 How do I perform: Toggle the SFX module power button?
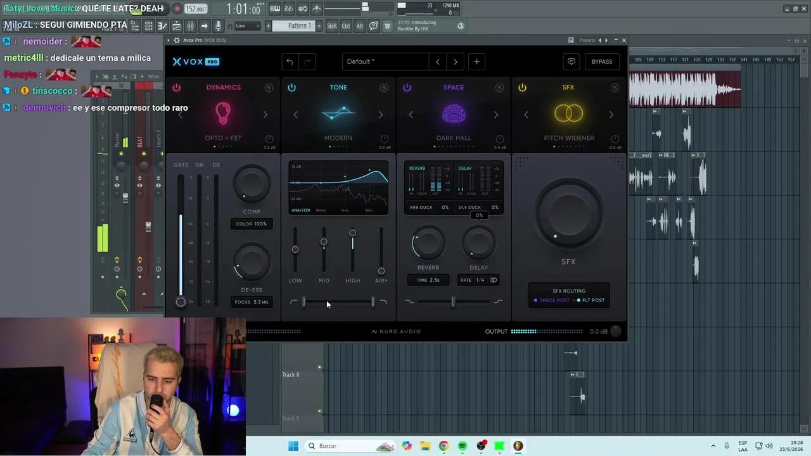pos(522,87)
